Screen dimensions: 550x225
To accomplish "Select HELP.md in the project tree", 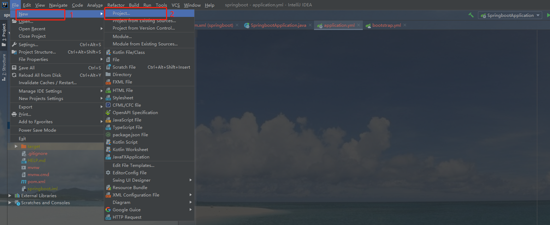I will [36, 161].
